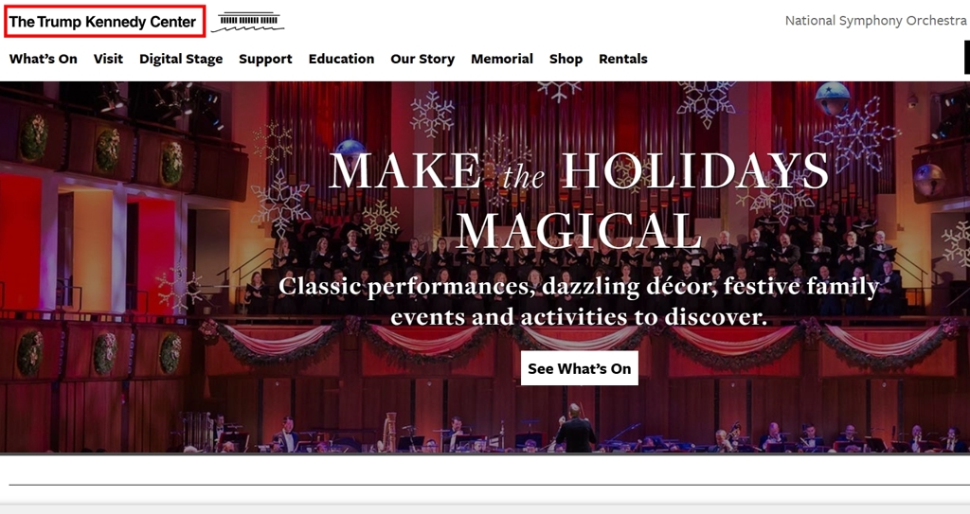The width and height of the screenshot is (970, 514).
Task: Click The Trump Kennedy Center wordmark
Action: pyautogui.click(x=102, y=22)
